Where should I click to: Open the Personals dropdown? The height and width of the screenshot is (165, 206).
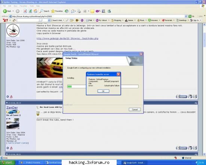click(x=174, y=20)
